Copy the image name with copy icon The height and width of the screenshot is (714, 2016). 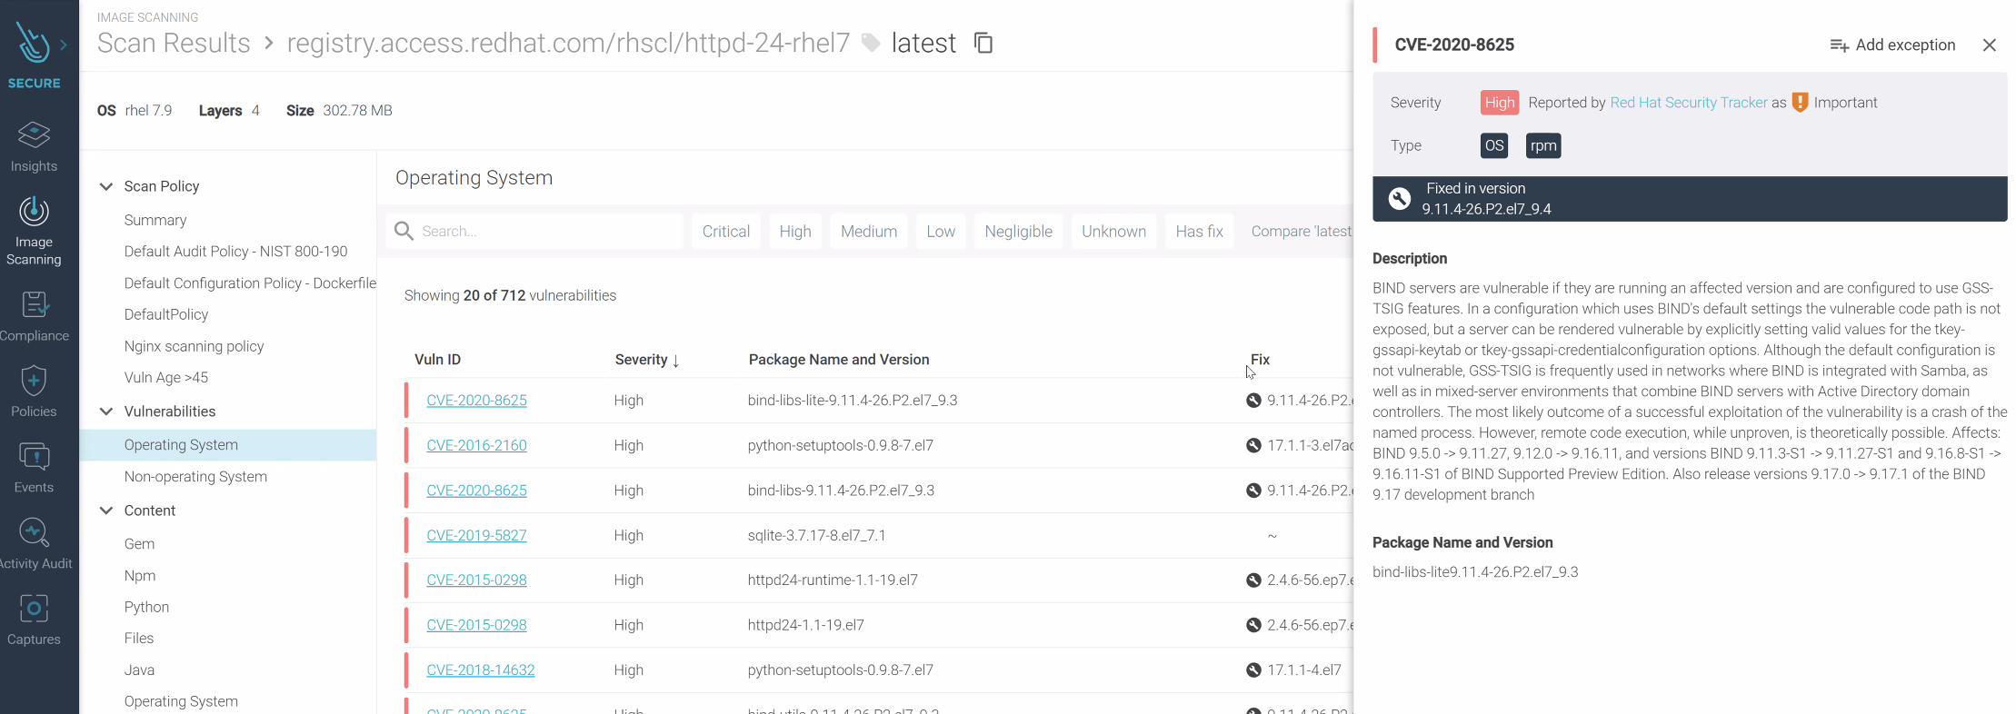tap(983, 43)
